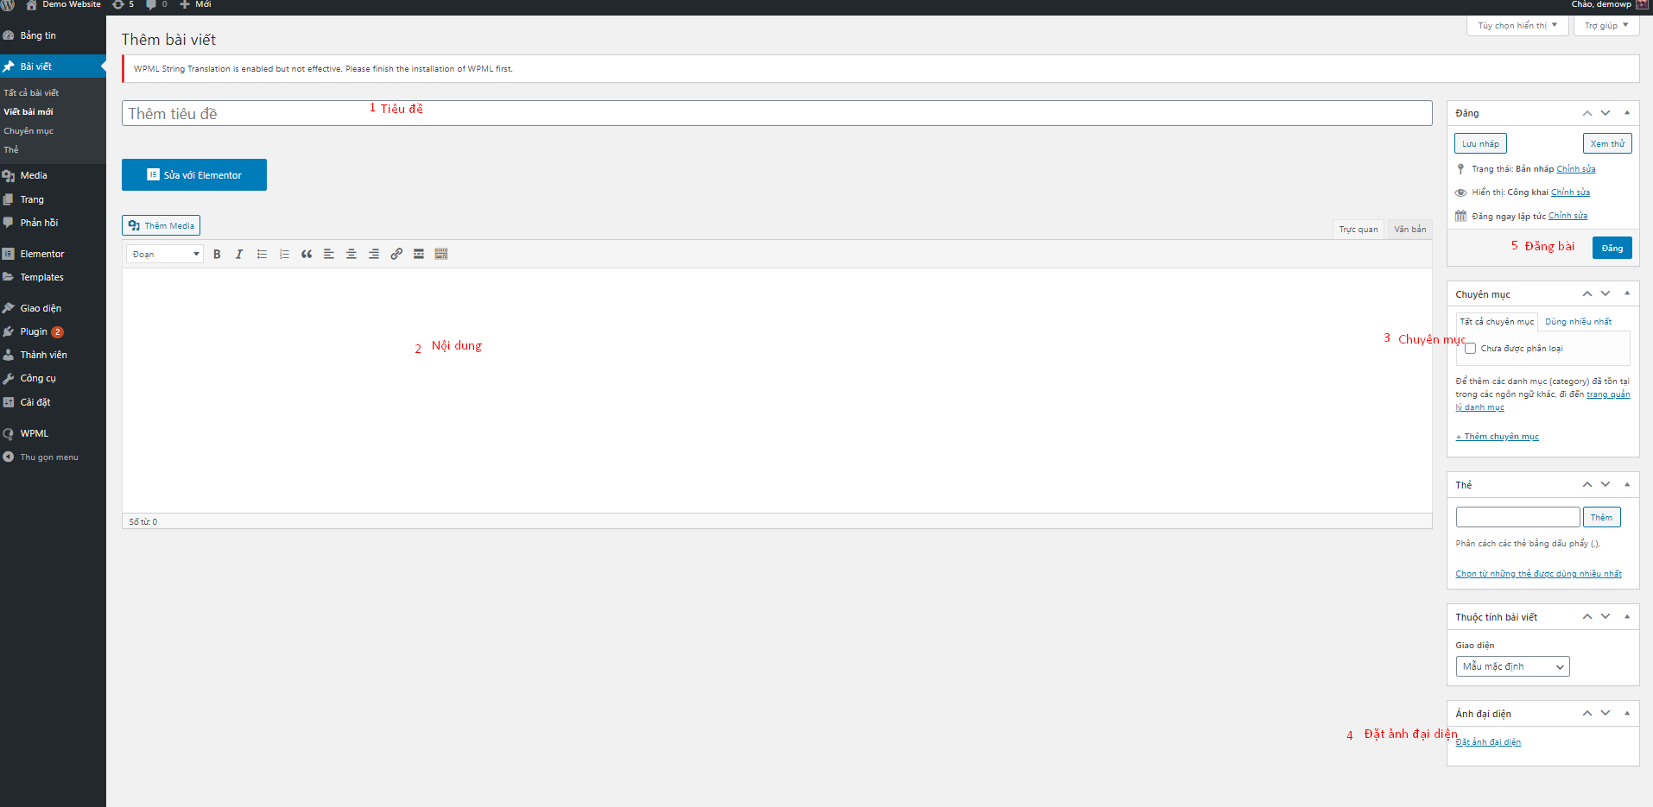Switch to the 'Văn bản' editor tab

pyautogui.click(x=1409, y=230)
